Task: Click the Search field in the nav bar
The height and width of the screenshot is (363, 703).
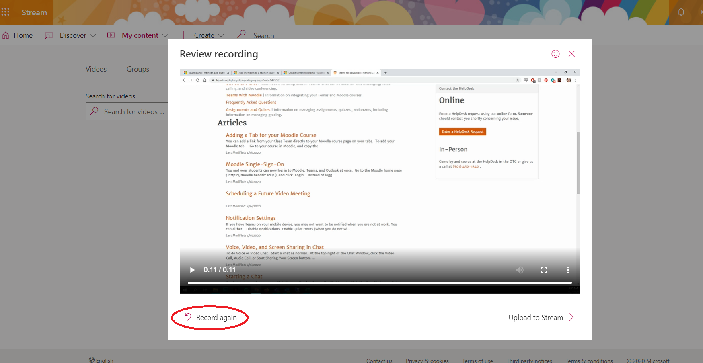Action: (264, 36)
